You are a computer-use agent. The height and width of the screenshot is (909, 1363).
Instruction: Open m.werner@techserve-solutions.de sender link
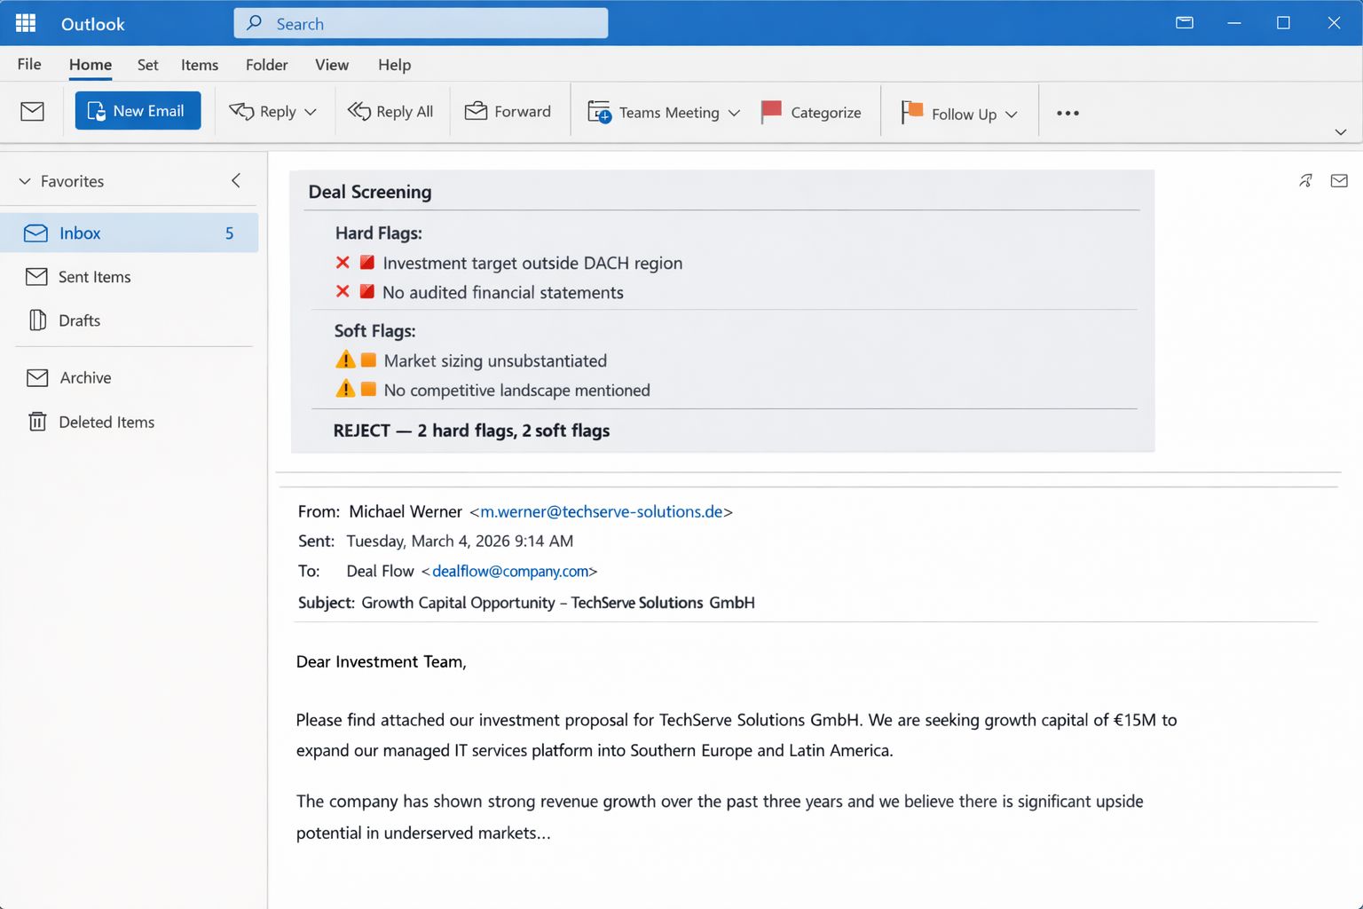coord(601,511)
